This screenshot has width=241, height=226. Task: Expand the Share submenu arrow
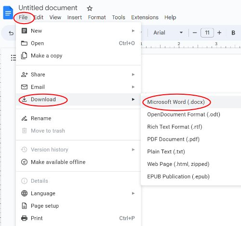tap(133, 75)
